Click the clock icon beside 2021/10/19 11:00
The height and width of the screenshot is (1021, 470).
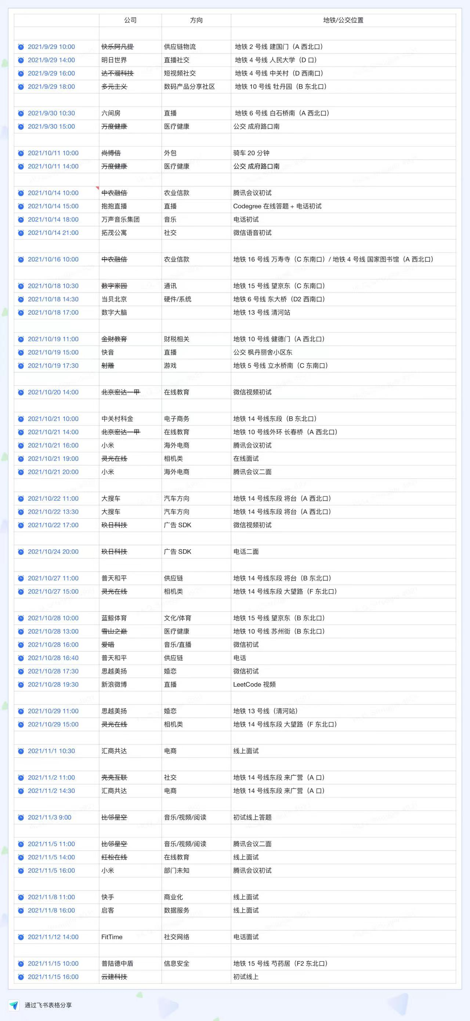click(x=21, y=339)
